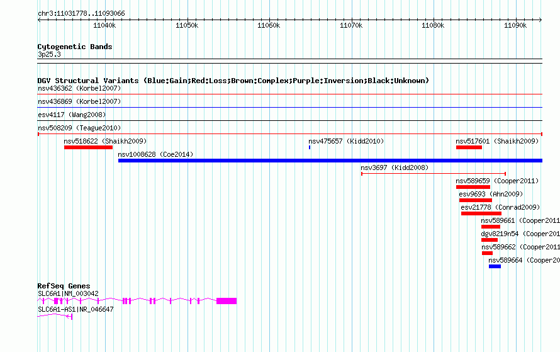Click the left arrowhead of the ruler
Screen dimensions: 560x352
point(39,20)
